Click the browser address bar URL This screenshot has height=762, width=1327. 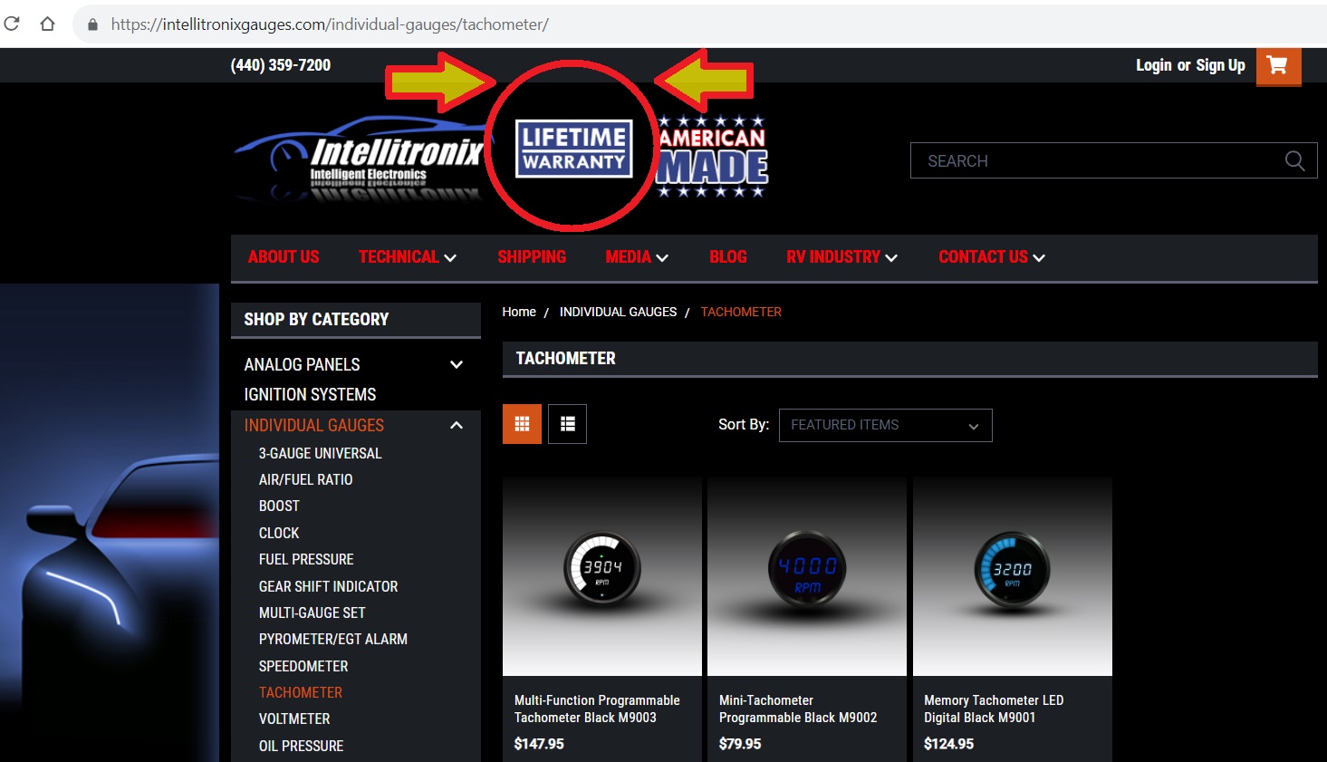click(x=330, y=24)
